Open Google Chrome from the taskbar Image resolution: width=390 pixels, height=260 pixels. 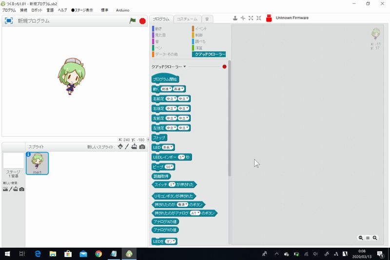[x=98, y=254]
